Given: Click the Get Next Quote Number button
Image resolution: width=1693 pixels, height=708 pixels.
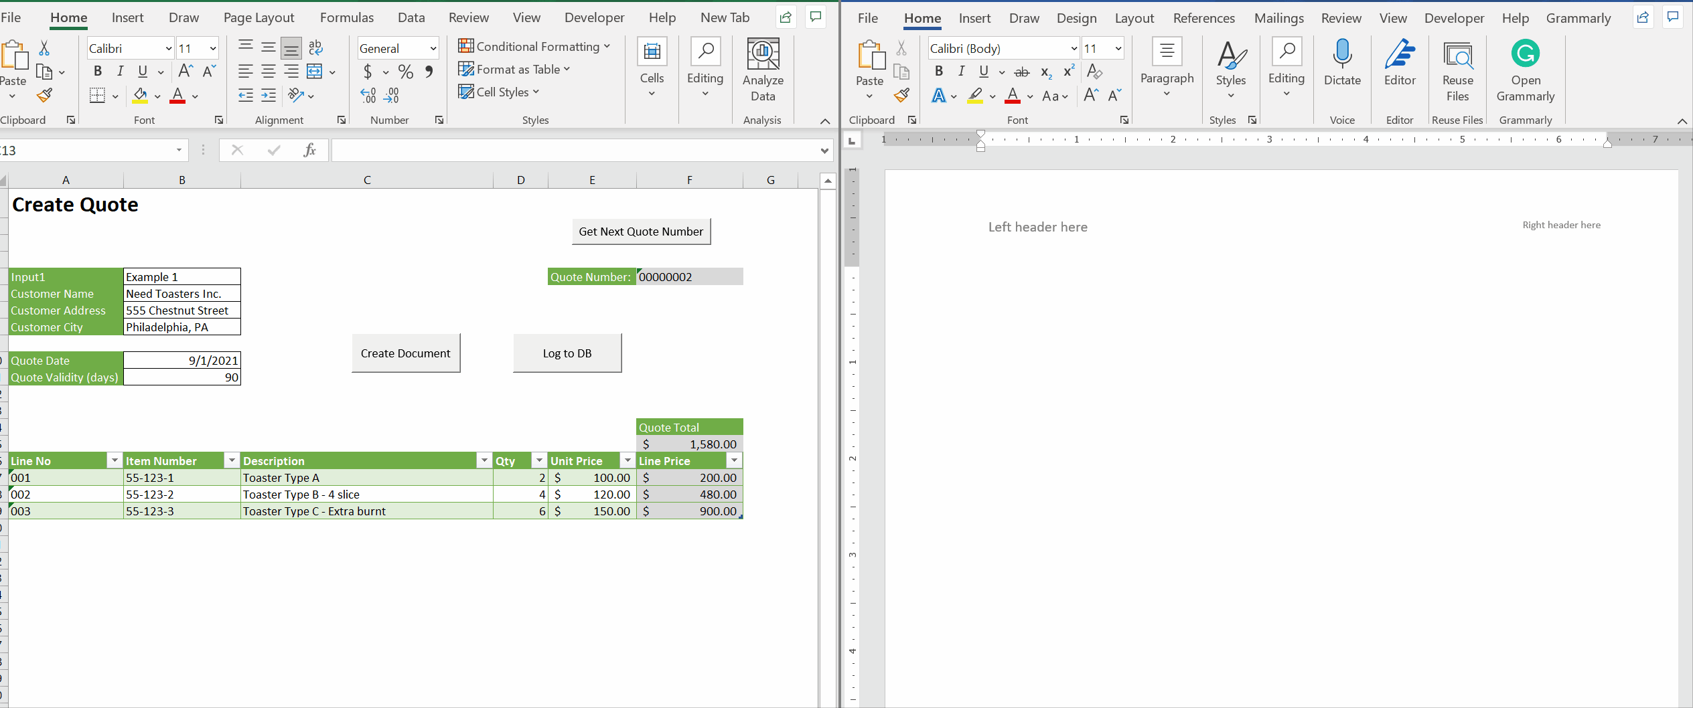Looking at the screenshot, I should pyautogui.click(x=640, y=231).
